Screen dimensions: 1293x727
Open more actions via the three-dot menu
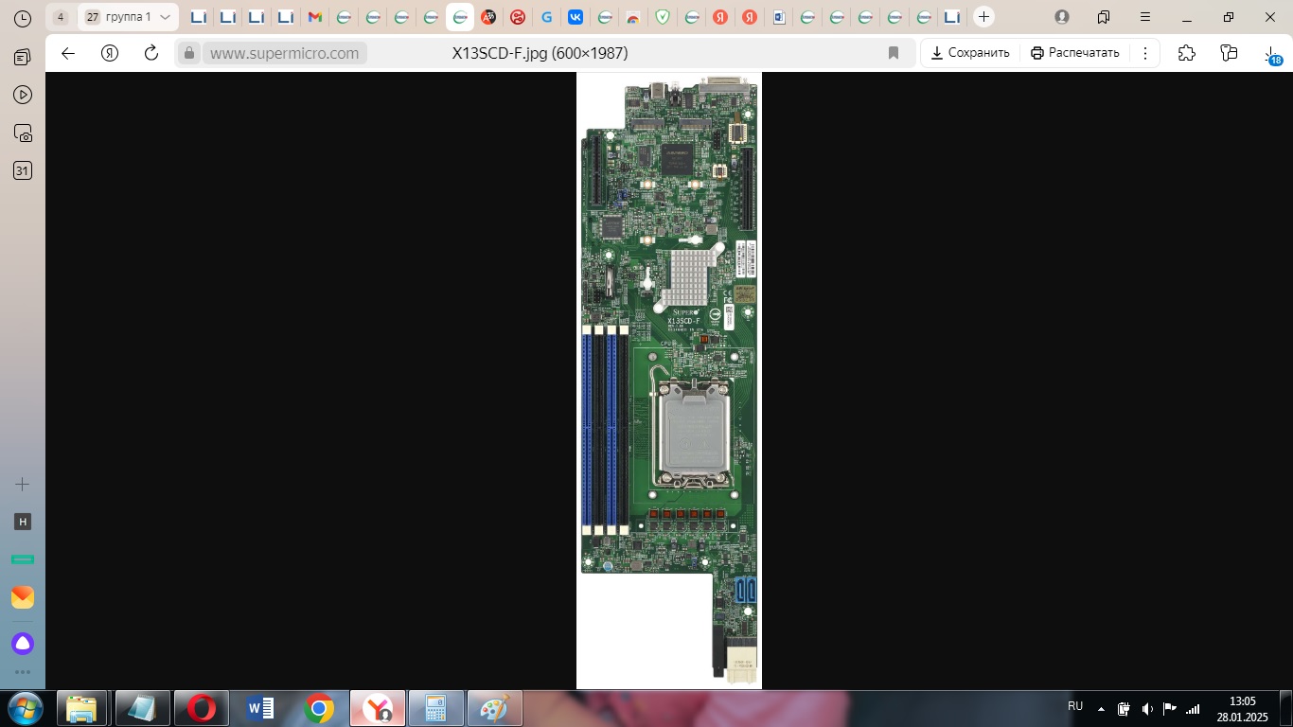1145,52
